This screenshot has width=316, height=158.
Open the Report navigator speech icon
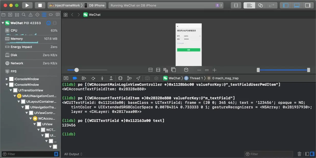[58, 15]
